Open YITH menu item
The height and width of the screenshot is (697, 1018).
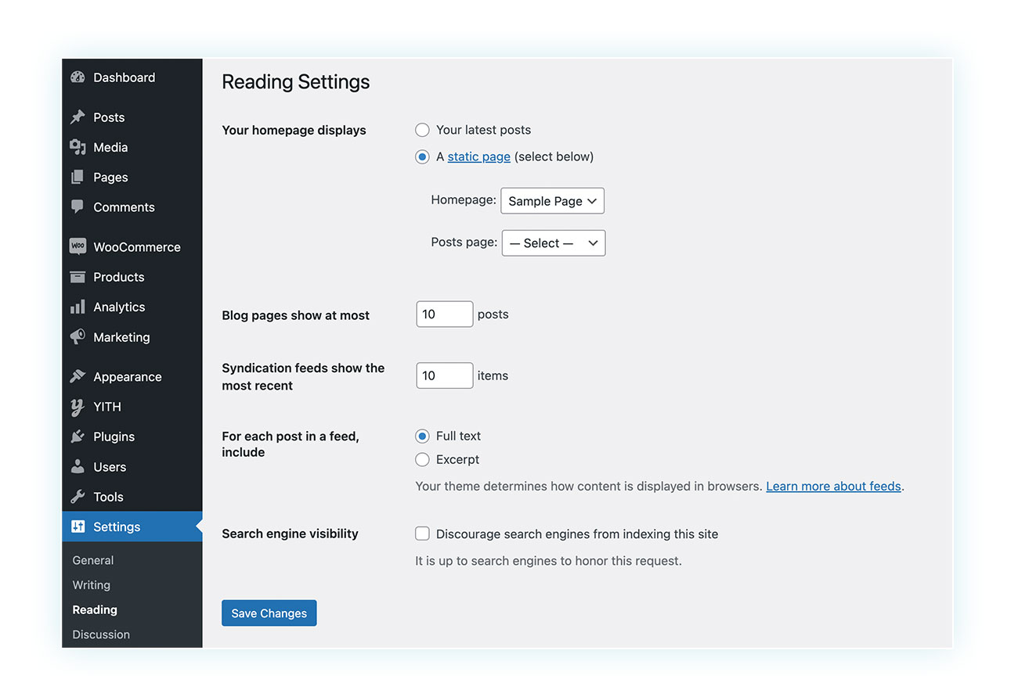pyautogui.click(x=132, y=407)
